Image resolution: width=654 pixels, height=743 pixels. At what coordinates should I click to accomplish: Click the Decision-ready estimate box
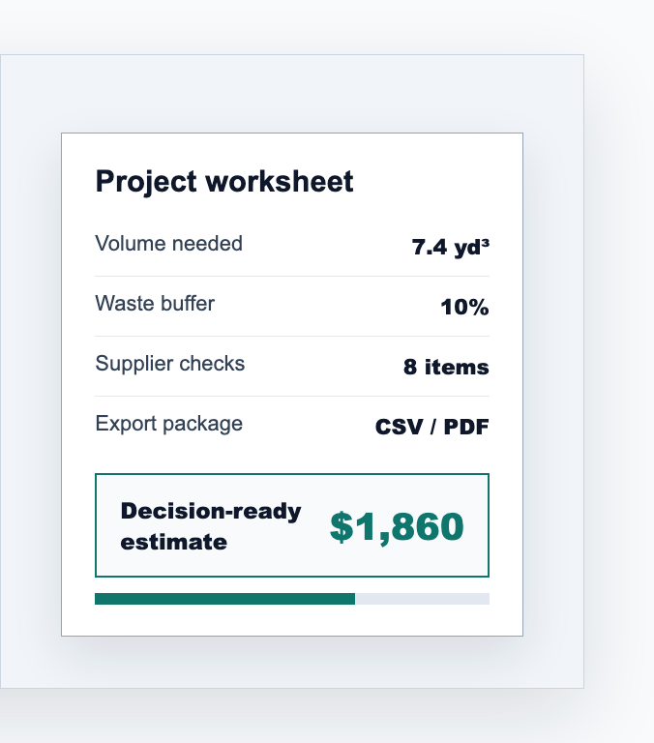[x=292, y=525]
